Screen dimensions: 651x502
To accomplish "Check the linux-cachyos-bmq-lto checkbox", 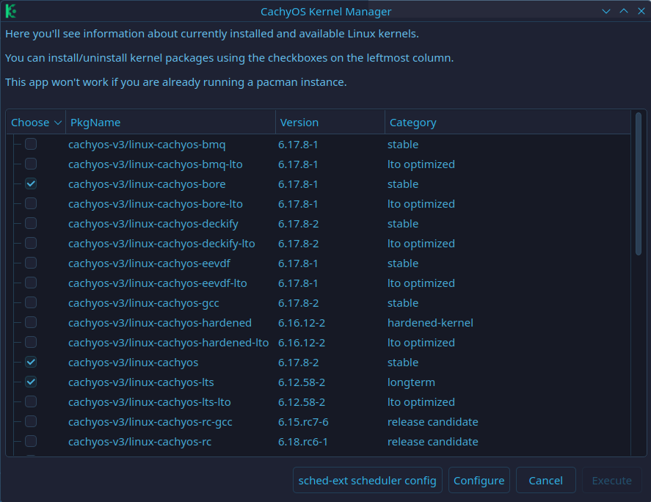I will pos(31,164).
